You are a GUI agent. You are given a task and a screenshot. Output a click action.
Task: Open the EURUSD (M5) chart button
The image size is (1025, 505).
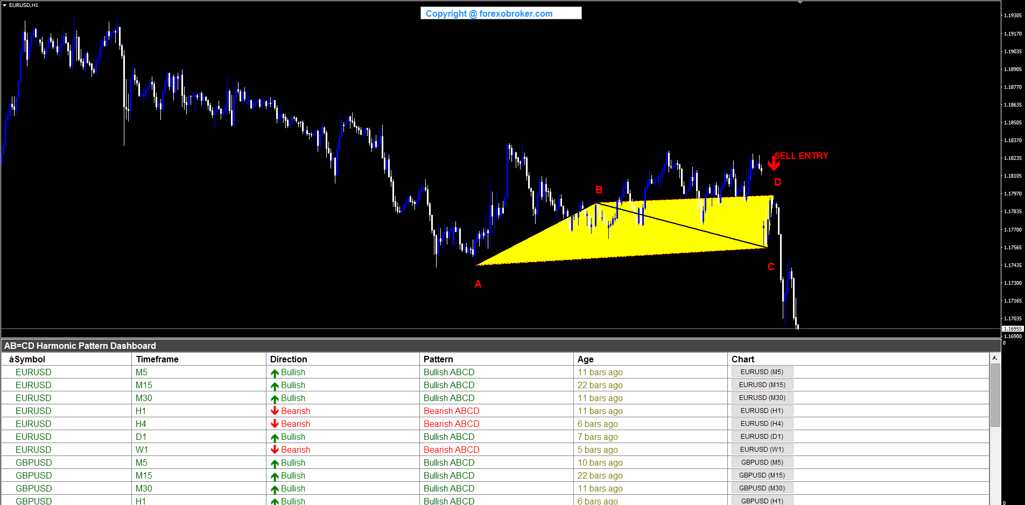[762, 372]
